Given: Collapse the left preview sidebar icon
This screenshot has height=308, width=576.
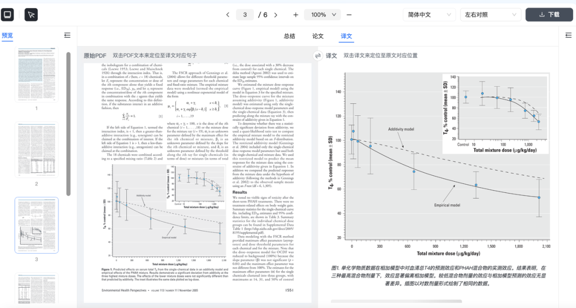Looking at the screenshot, I should tap(67, 35).
